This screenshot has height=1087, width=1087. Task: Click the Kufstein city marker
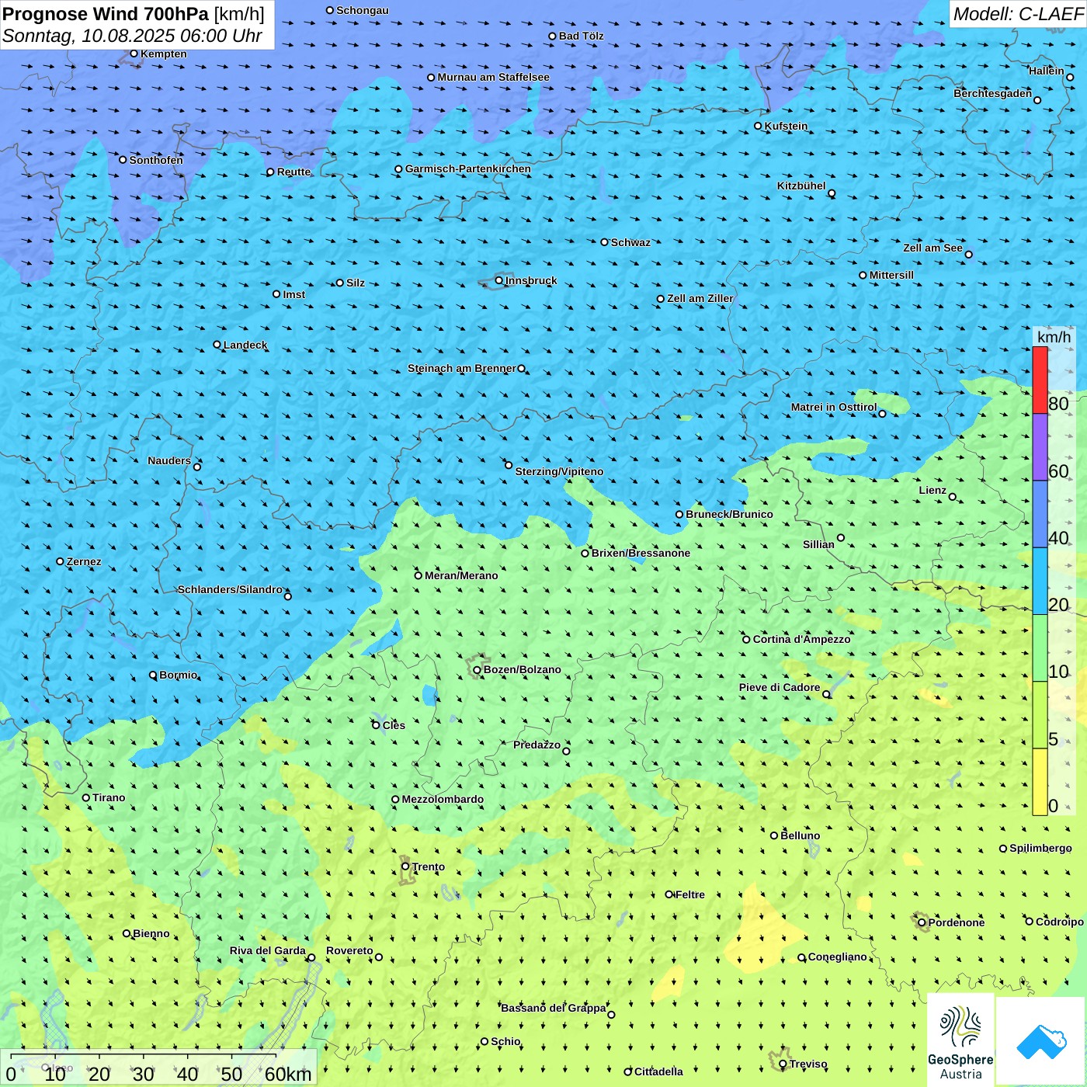click(758, 126)
